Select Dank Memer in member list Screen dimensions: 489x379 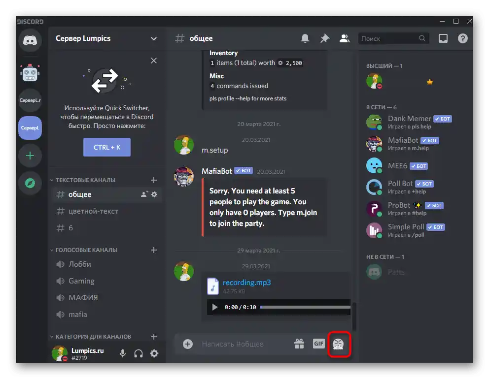409,122
